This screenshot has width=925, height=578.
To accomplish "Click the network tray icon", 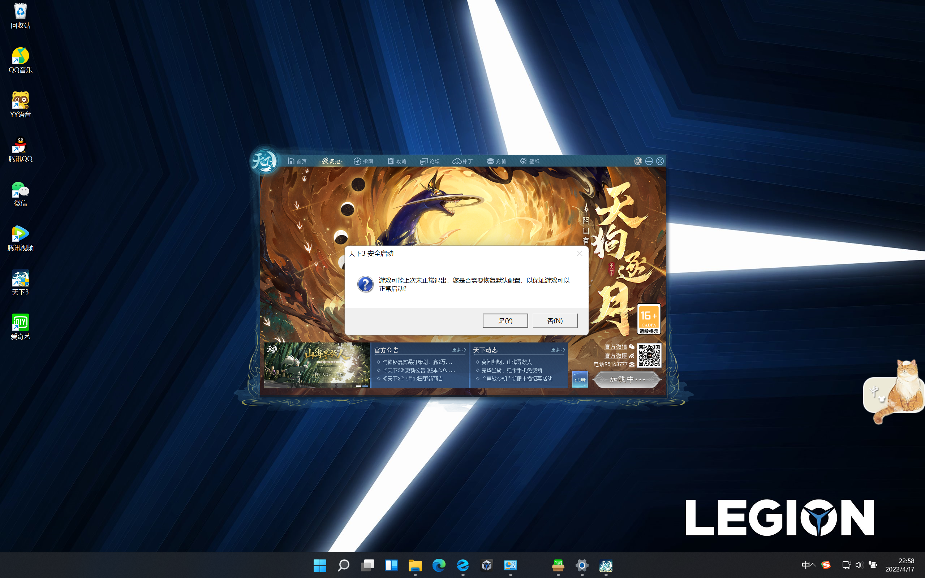I will pos(846,565).
